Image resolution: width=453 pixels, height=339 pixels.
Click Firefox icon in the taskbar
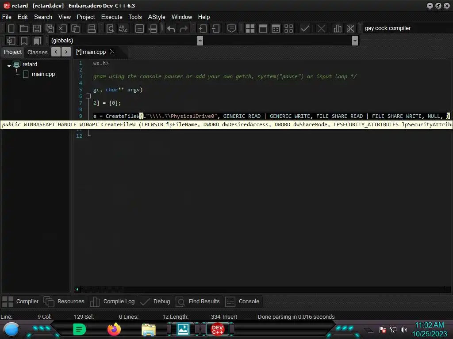(114, 329)
